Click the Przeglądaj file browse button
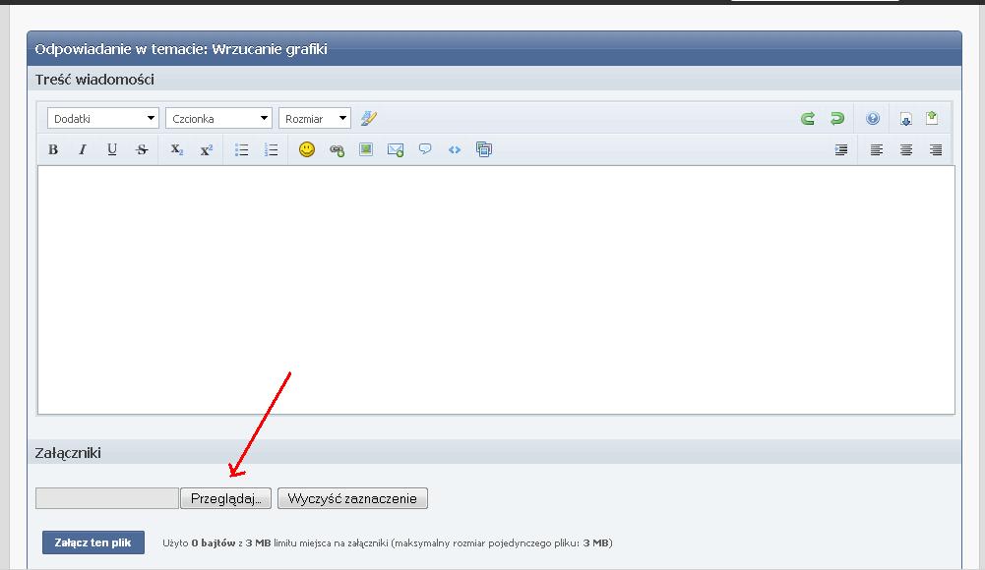The image size is (985, 570). pyautogui.click(x=225, y=499)
